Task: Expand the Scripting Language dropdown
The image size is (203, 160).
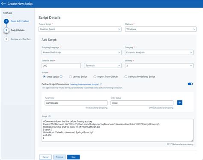Action: (x=81, y=52)
